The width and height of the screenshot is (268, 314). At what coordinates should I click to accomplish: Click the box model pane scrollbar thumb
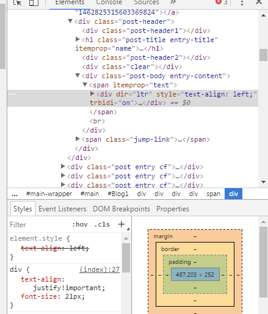pyautogui.click(x=263, y=262)
